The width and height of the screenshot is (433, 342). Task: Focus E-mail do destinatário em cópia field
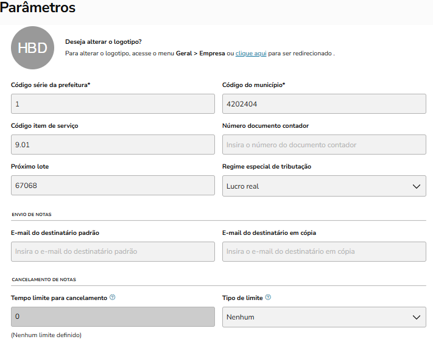pyautogui.click(x=324, y=251)
